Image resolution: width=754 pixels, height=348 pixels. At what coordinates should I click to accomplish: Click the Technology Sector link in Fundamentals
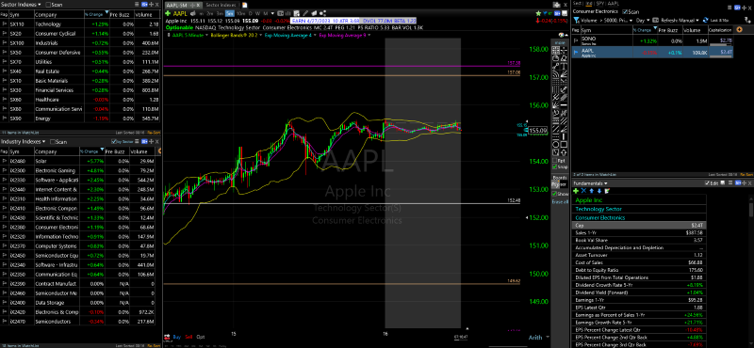598,209
